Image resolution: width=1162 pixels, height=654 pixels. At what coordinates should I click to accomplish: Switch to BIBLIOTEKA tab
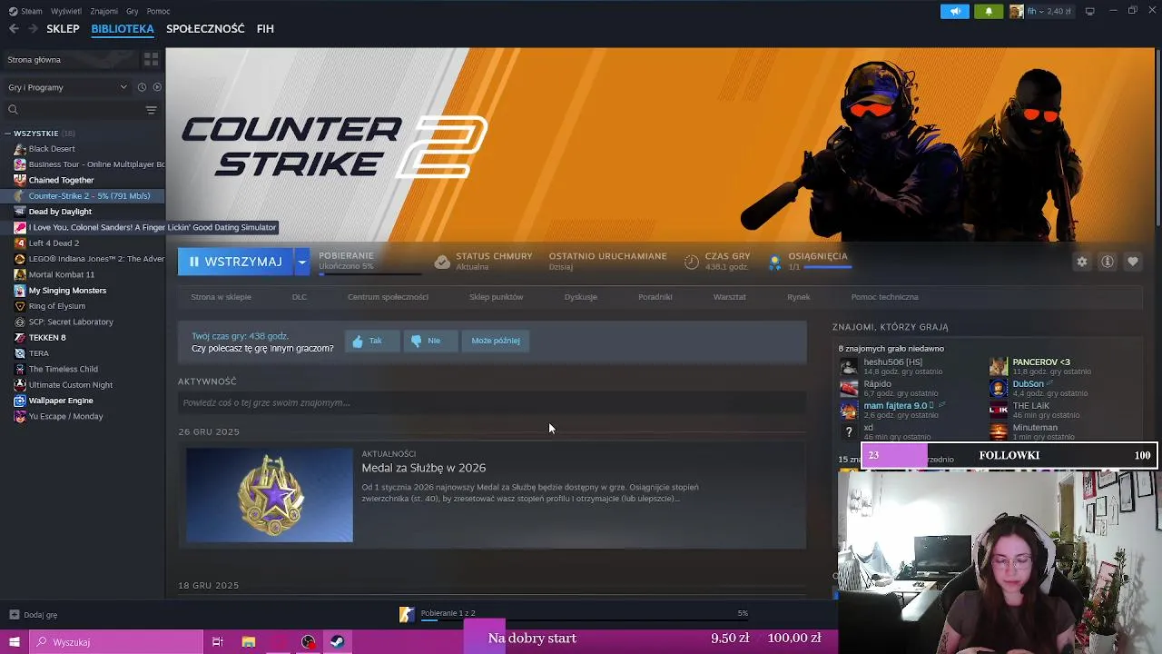[x=123, y=29]
